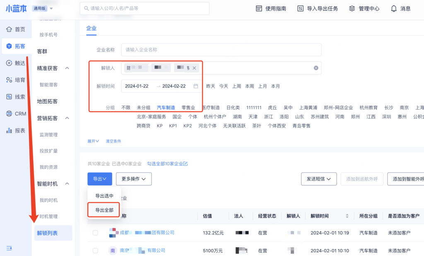Check the box beside the 南京 company row
The width and height of the screenshot is (424, 256).
(x=95, y=251)
